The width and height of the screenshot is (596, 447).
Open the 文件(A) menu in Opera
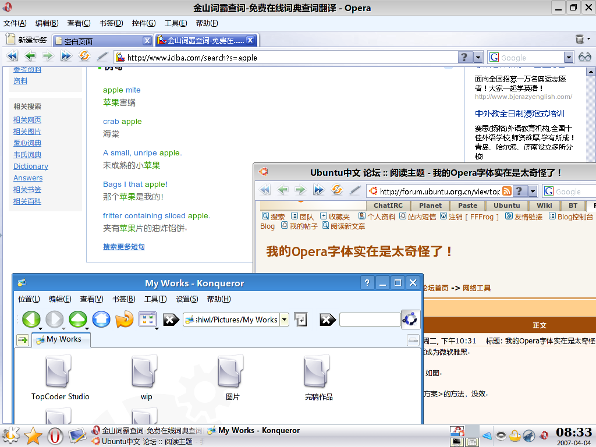tap(15, 23)
